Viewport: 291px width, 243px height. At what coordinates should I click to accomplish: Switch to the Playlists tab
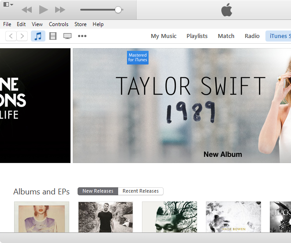197,36
